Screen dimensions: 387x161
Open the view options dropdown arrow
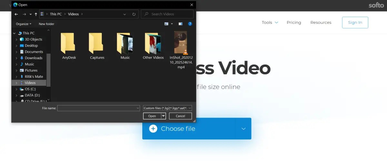pyautogui.click(x=172, y=24)
